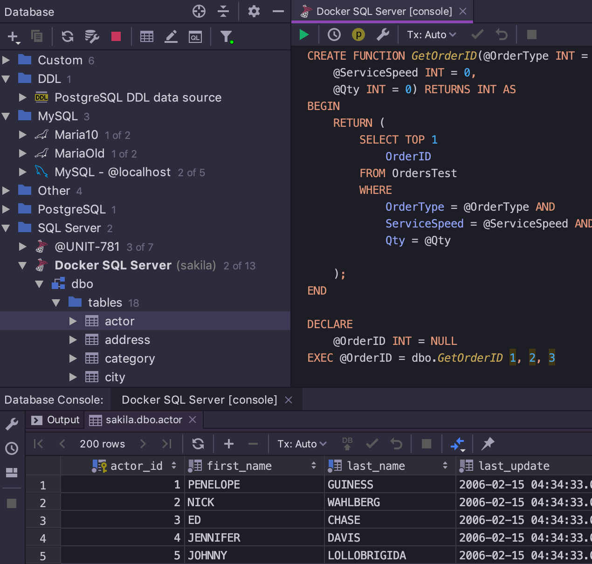Click the red Disconnect square icon
This screenshot has width=592, height=564.
(116, 36)
